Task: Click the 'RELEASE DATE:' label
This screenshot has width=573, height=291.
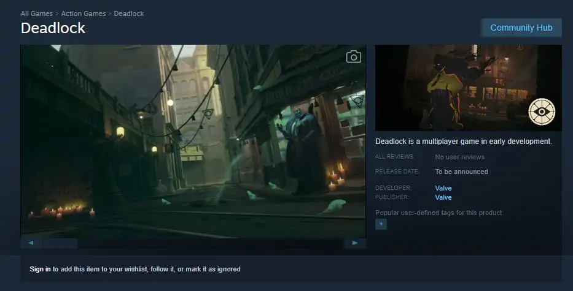Action: [x=397, y=172]
